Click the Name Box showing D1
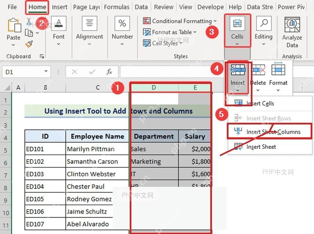Image resolution: width=314 pixels, height=234 pixels. coord(26,72)
